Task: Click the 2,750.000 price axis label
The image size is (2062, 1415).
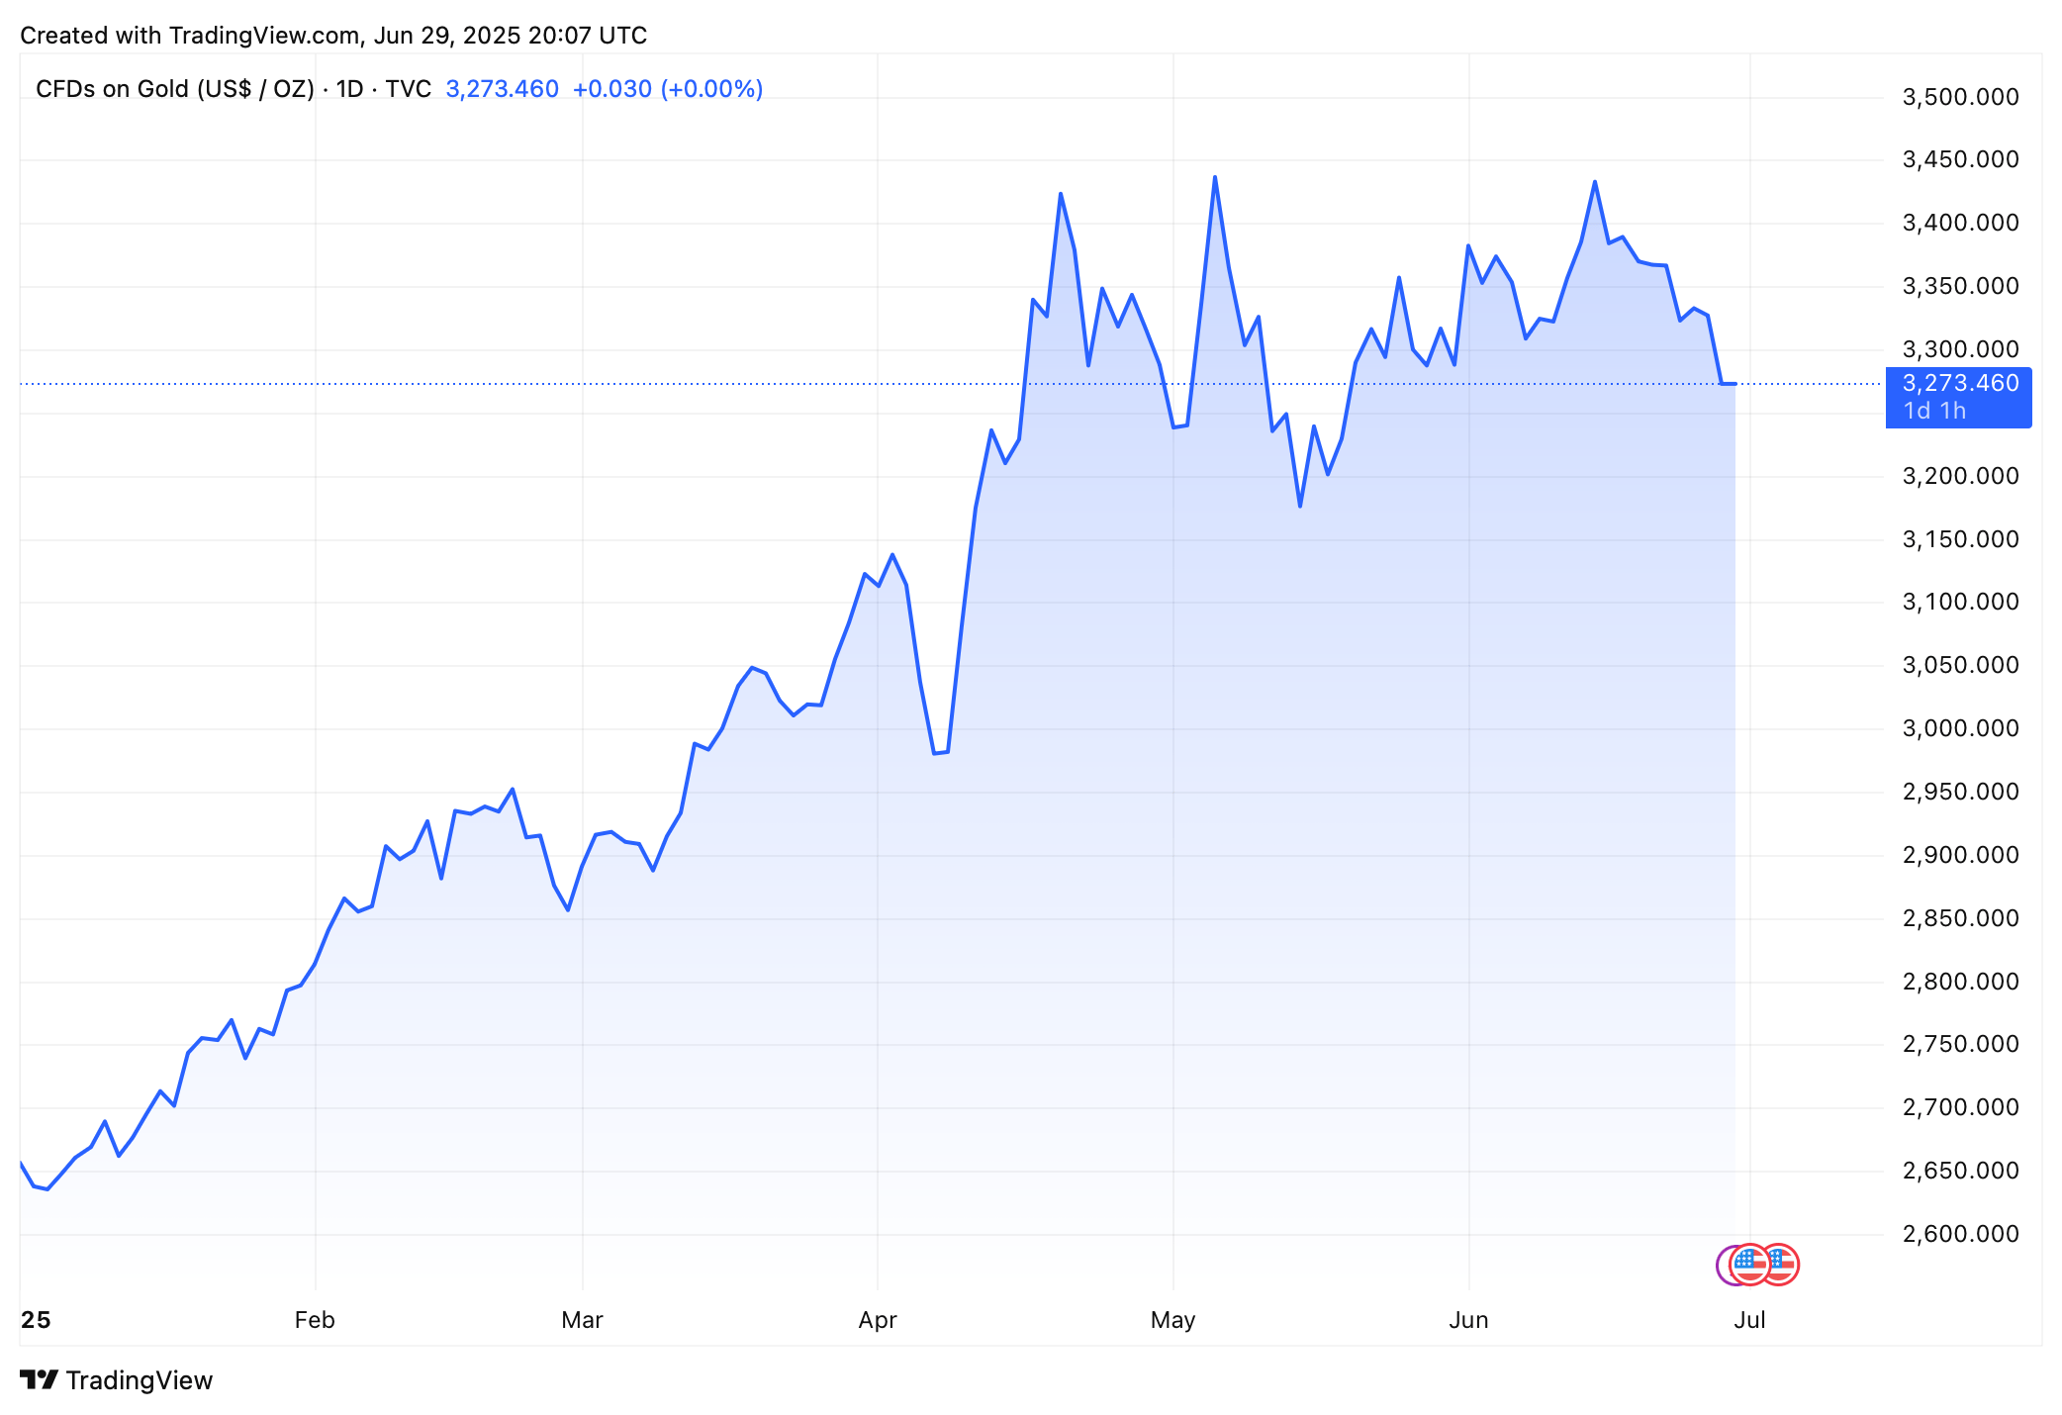Action: click(1960, 1044)
